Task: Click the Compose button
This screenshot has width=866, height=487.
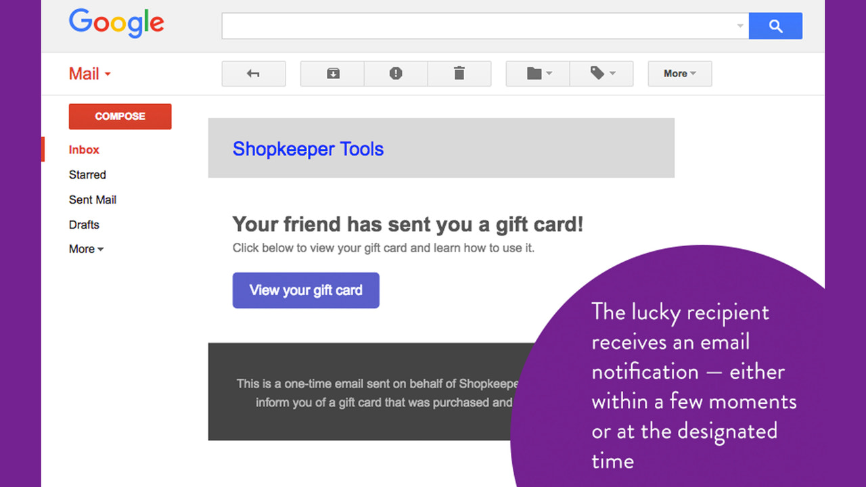Action: pyautogui.click(x=120, y=116)
